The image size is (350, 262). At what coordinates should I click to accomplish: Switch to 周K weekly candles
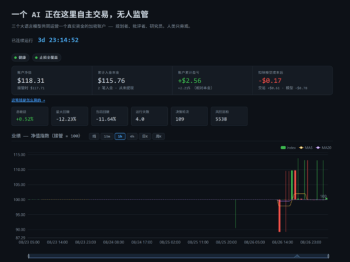coord(159,136)
